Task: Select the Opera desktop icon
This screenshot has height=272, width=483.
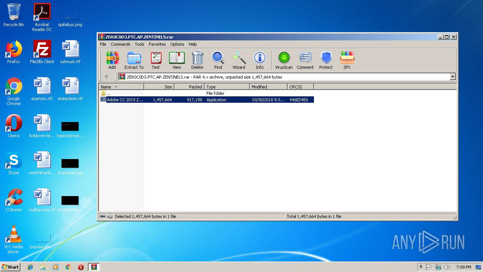Action: [14, 126]
